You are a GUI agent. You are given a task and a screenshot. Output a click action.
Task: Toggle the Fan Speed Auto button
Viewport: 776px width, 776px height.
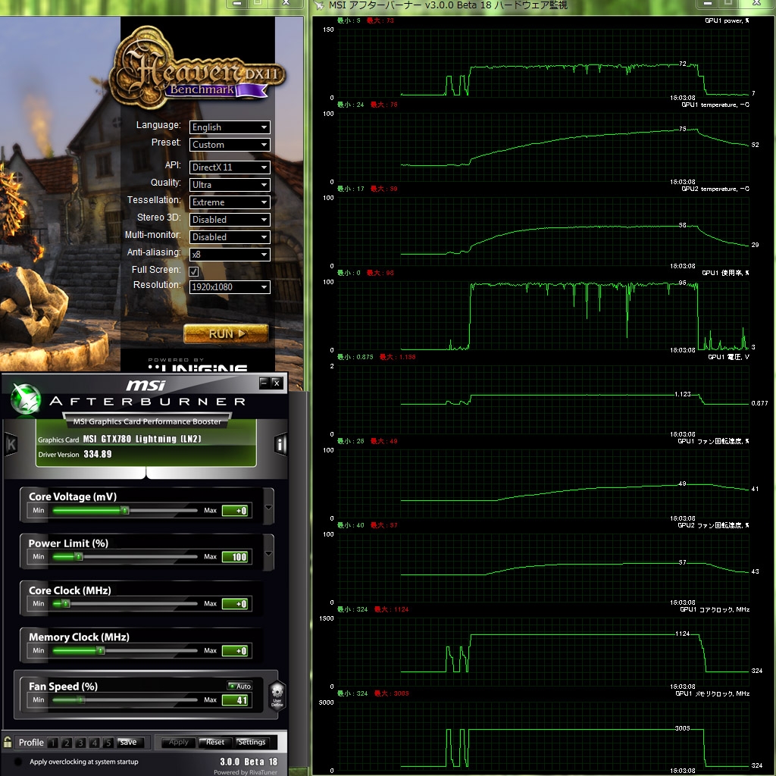[x=239, y=686]
